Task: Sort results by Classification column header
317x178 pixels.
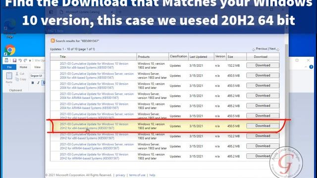Action: pos(178,56)
